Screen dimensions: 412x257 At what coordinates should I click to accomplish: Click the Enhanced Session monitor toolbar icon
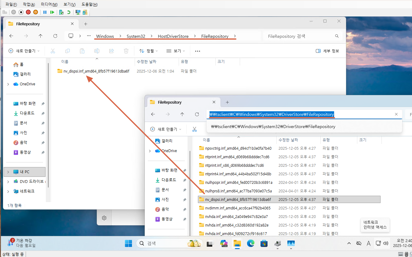78,12
